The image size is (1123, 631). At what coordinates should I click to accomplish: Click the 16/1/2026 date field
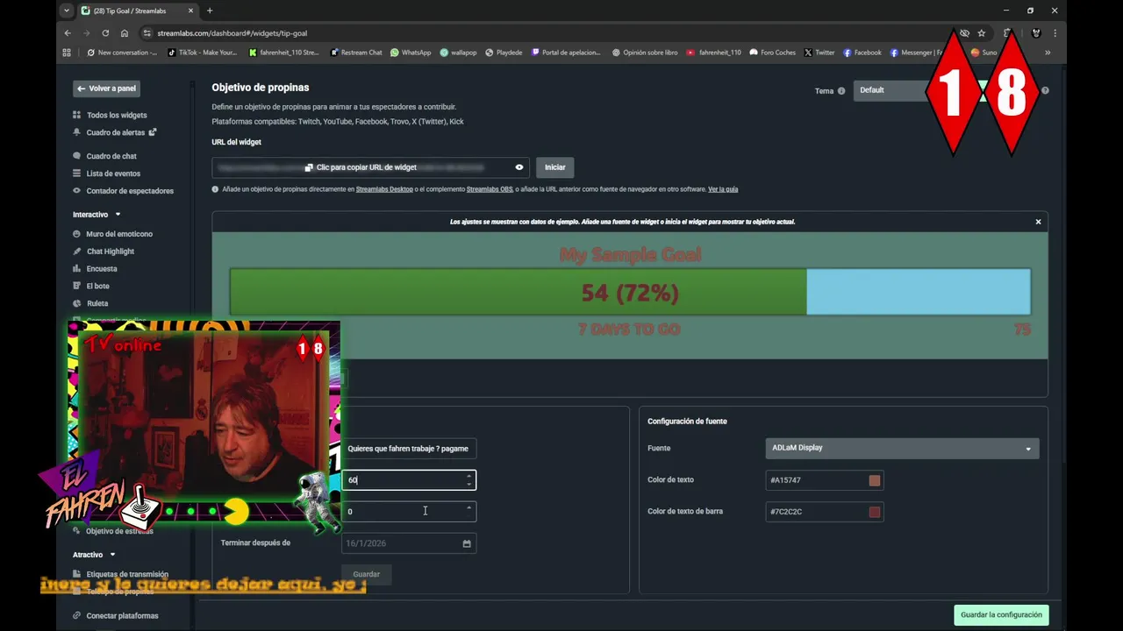409,543
